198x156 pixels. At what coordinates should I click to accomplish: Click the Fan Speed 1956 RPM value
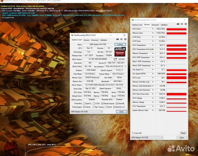[x=160, y=74]
